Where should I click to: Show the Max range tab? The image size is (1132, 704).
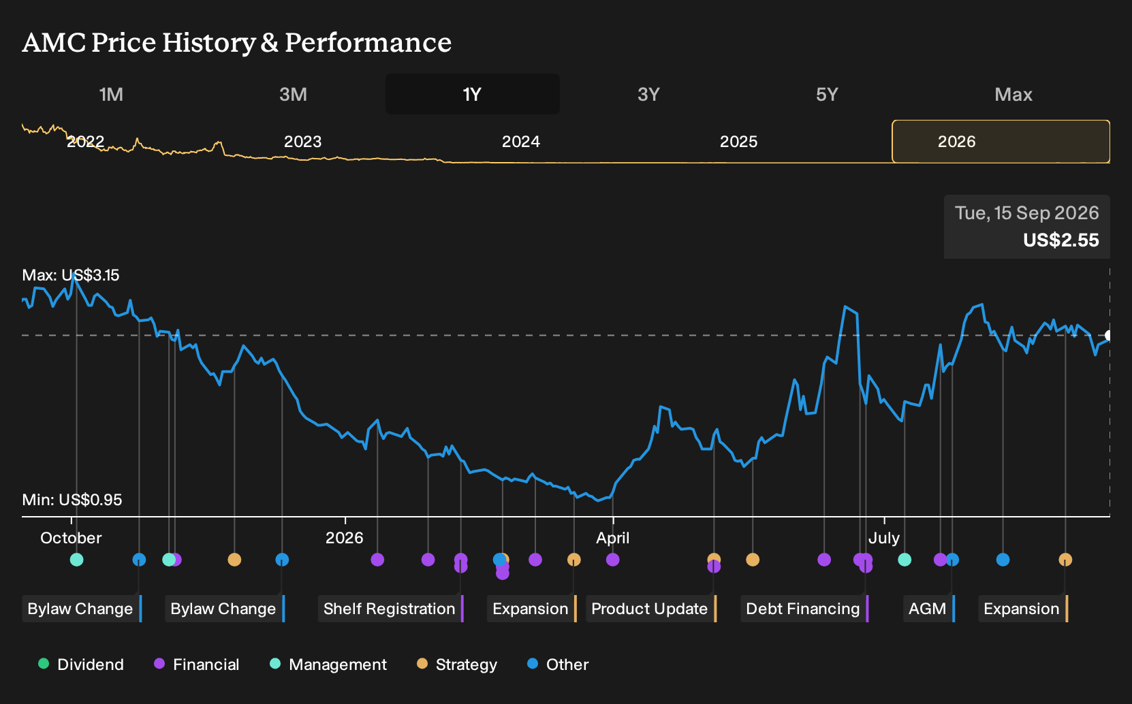pyautogui.click(x=1013, y=95)
